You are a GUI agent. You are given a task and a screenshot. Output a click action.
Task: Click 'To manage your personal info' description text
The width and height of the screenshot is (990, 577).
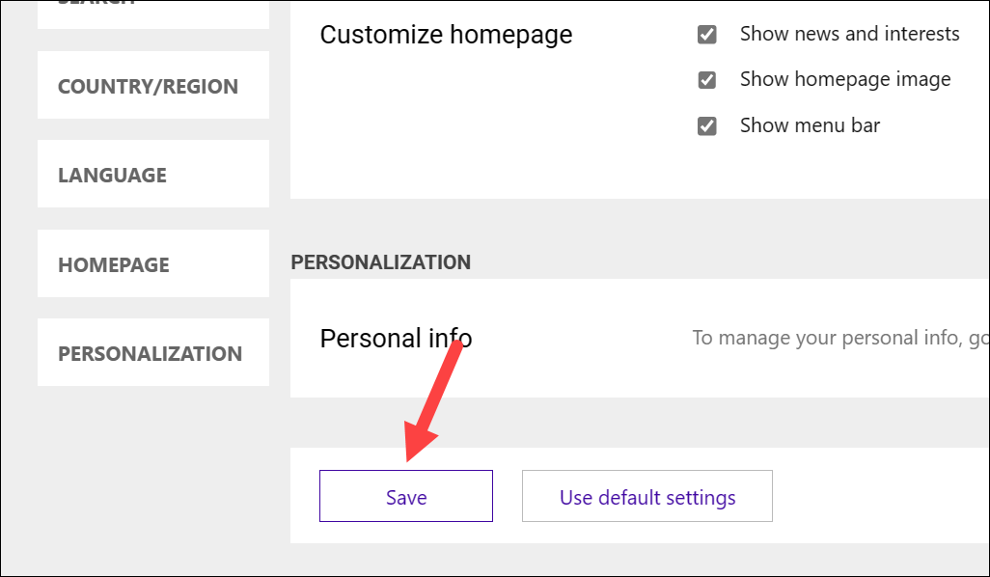coord(840,338)
